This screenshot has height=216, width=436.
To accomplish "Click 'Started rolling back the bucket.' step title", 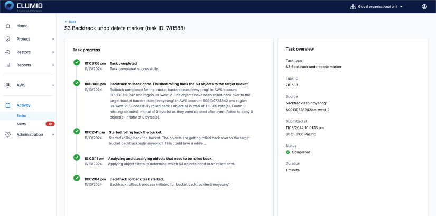I will (x=135, y=132).
